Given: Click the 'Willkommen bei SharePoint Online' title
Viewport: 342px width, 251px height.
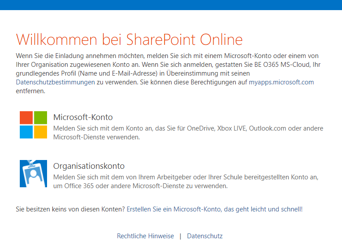Looking at the screenshot, I should point(129,40).
